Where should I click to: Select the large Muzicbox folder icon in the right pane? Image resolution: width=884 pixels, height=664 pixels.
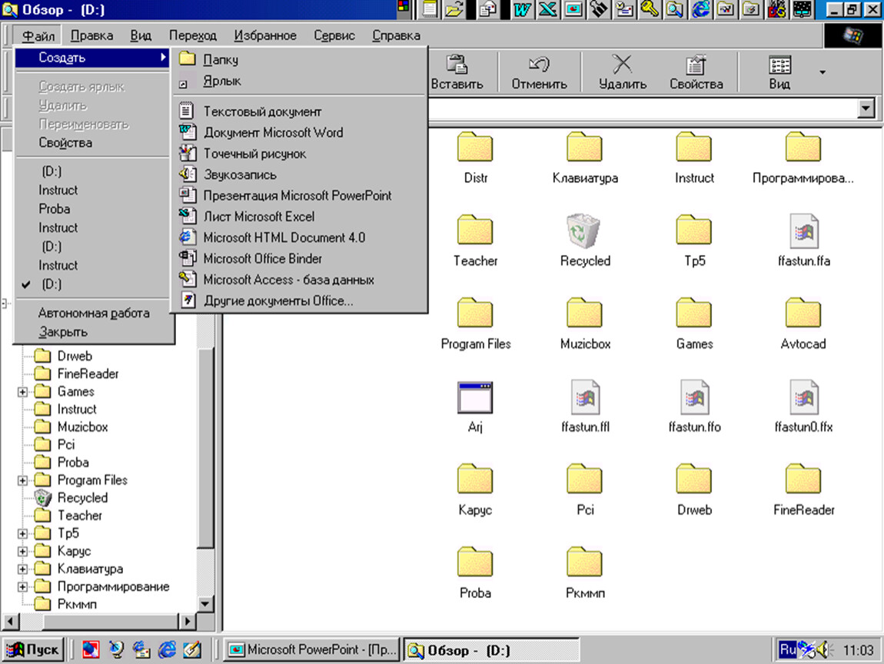584,313
